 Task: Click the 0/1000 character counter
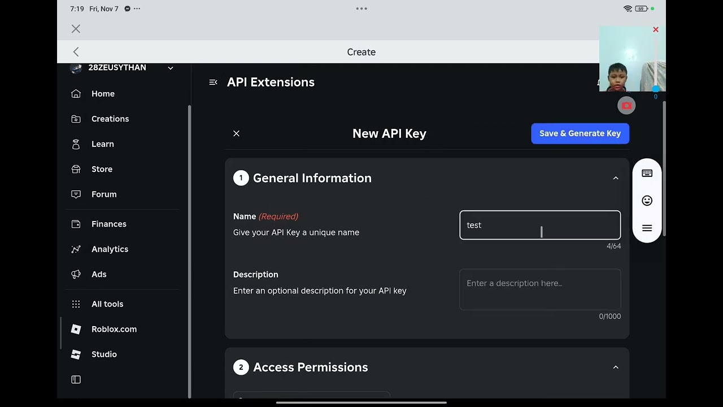pyautogui.click(x=610, y=317)
